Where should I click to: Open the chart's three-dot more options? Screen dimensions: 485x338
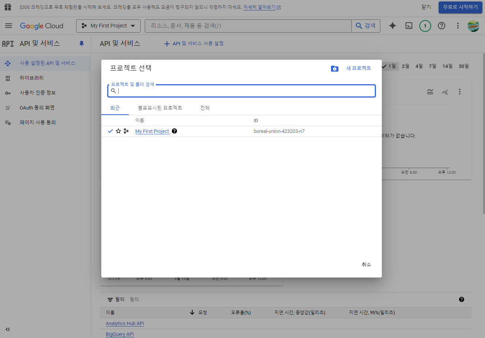(x=459, y=91)
